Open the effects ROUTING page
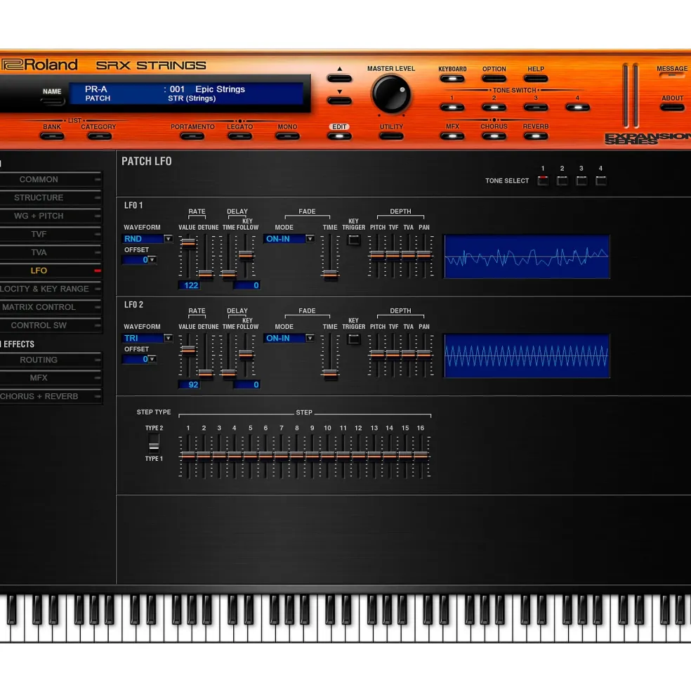The height and width of the screenshot is (692, 691). click(x=51, y=360)
